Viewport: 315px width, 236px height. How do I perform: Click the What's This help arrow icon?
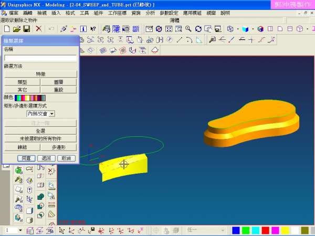coord(93,29)
